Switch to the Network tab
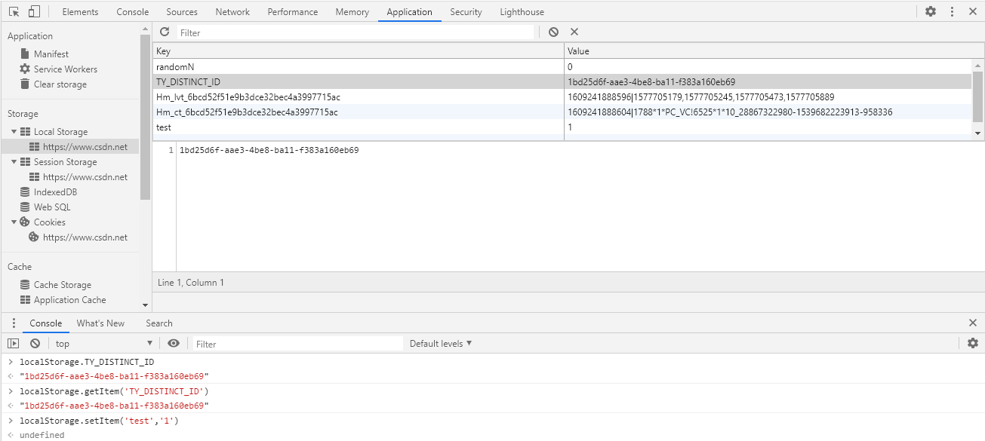The height and width of the screenshot is (441, 985). pyautogui.click(x=232, y=12)
